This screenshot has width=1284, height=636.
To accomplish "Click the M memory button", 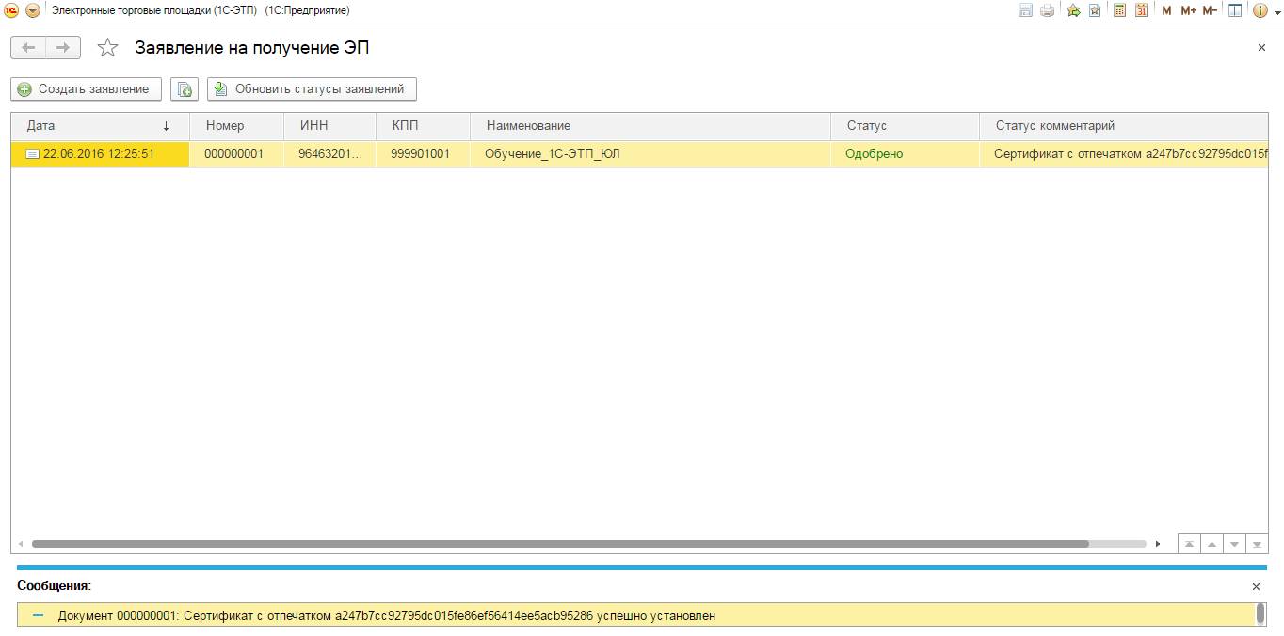I will tap(1167, 10).
